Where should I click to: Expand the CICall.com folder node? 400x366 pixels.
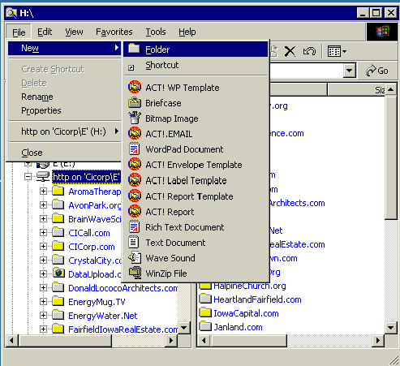(x=43, y=233)
